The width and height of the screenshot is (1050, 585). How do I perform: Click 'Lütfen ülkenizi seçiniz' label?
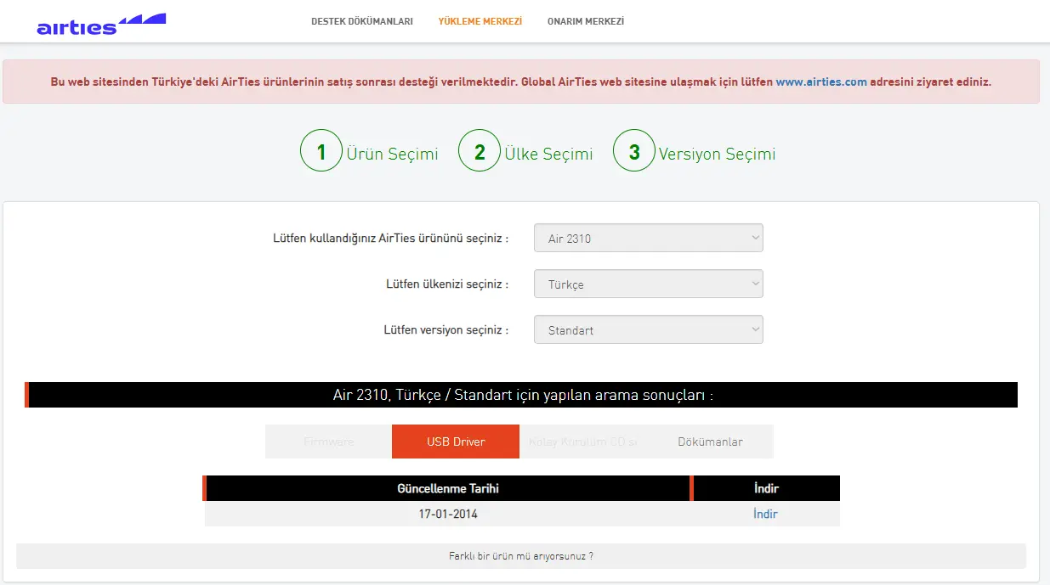tap(447, 284)
